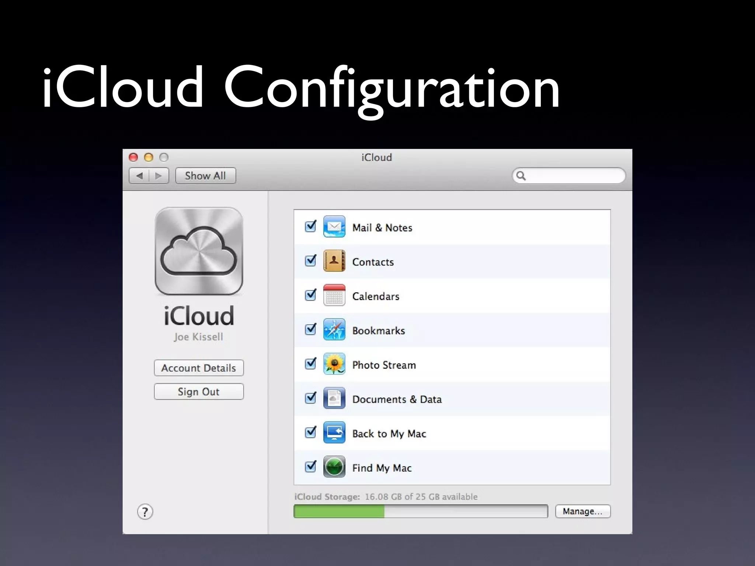Click the "16.08 GB of 25 GB available" text
This screenshot has height=566, width=755.
tap(421, 497)
